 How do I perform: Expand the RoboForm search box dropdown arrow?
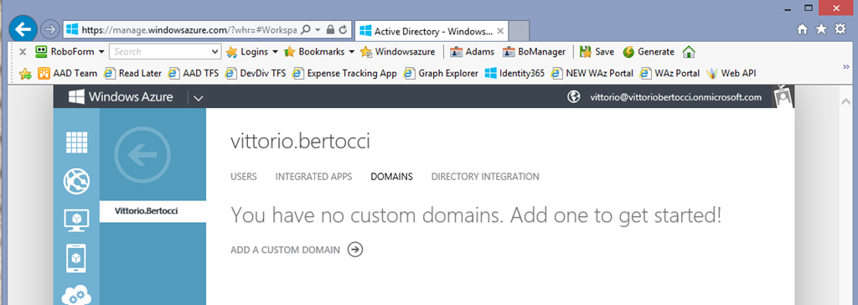tap(215, 52)
